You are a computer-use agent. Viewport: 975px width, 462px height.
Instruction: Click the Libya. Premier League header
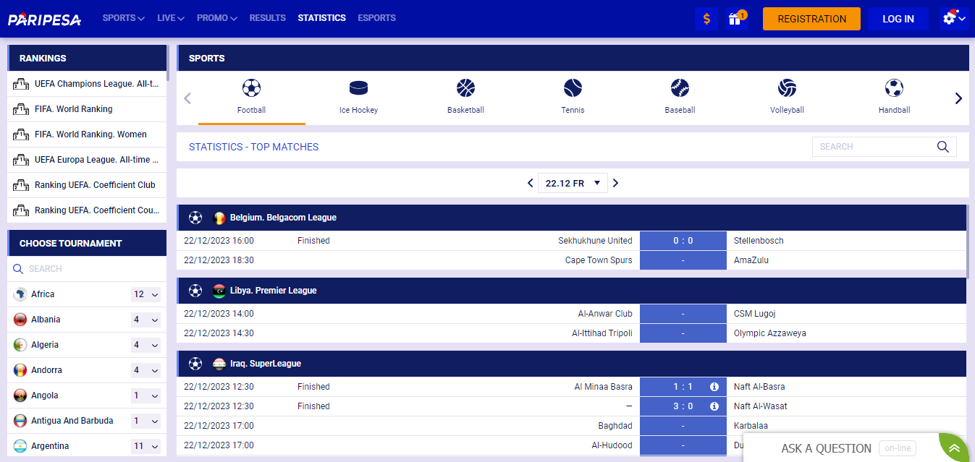[572, 291]
